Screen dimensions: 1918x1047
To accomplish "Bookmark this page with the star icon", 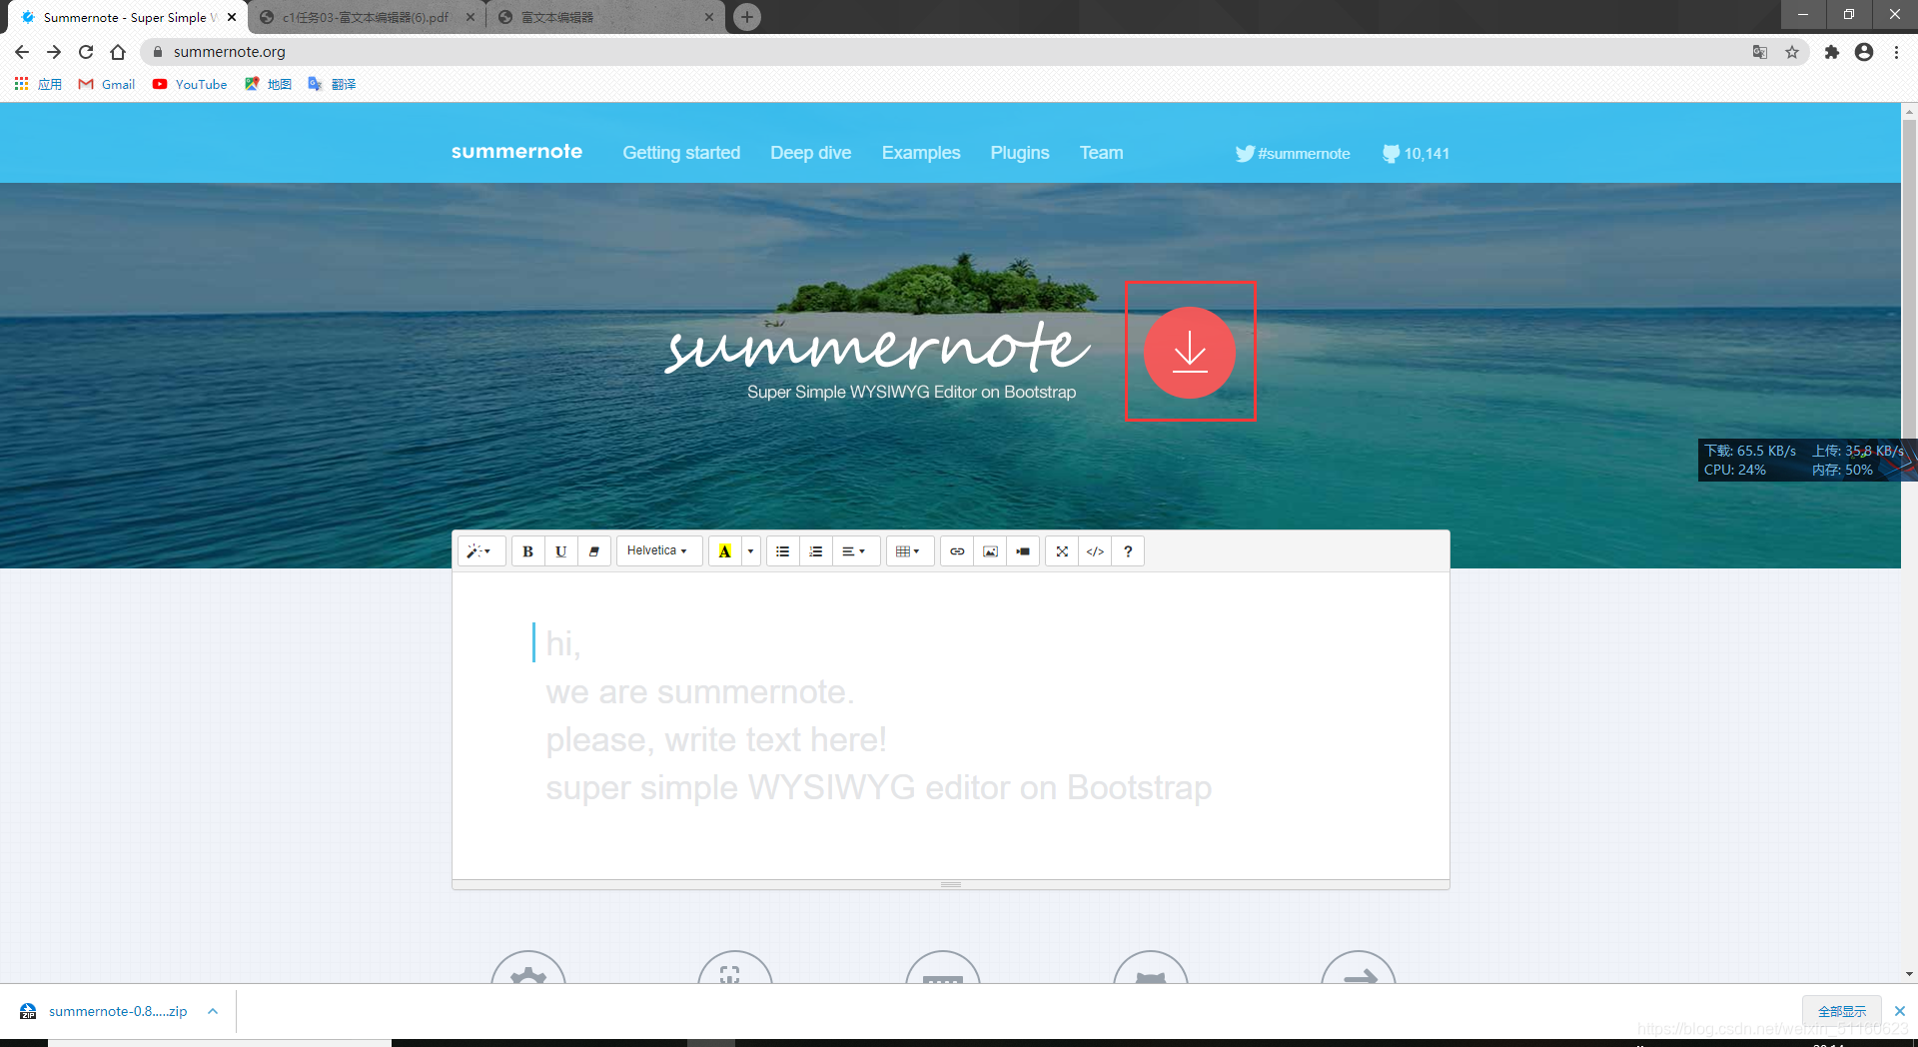I will pos(1792,52).
